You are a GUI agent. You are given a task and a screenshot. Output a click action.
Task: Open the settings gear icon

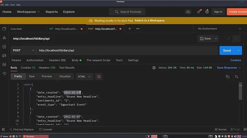pos(207,12)
